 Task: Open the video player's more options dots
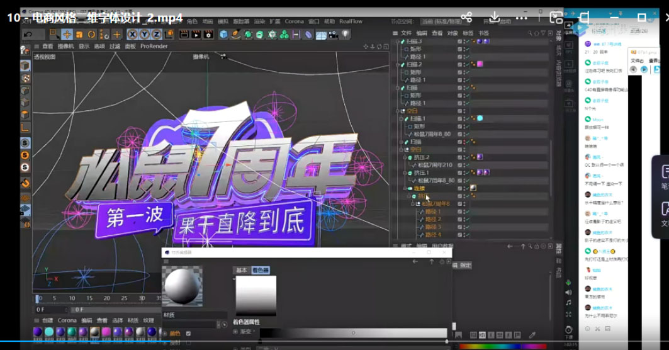pos(521,18)
